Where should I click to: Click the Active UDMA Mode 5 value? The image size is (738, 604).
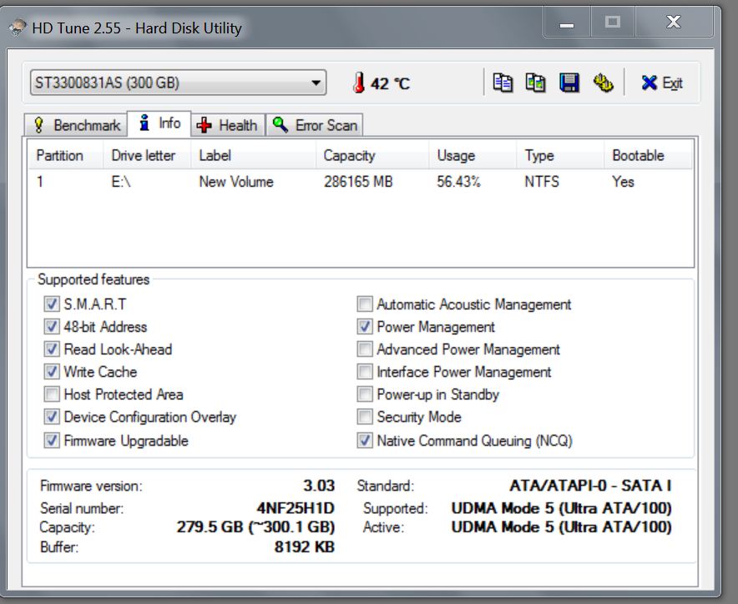(561, 527)
